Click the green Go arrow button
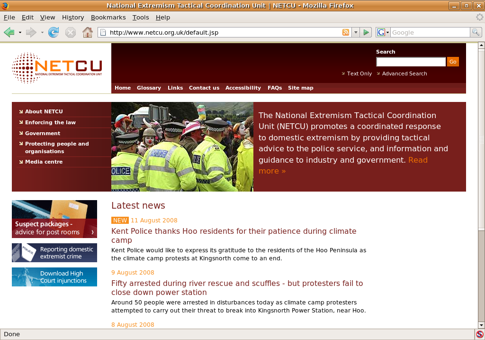 pos(366,32)
